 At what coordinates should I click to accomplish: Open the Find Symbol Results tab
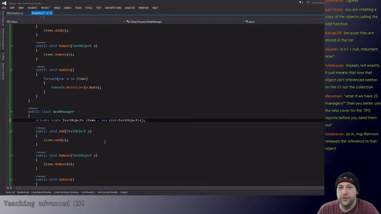[107, 193]
